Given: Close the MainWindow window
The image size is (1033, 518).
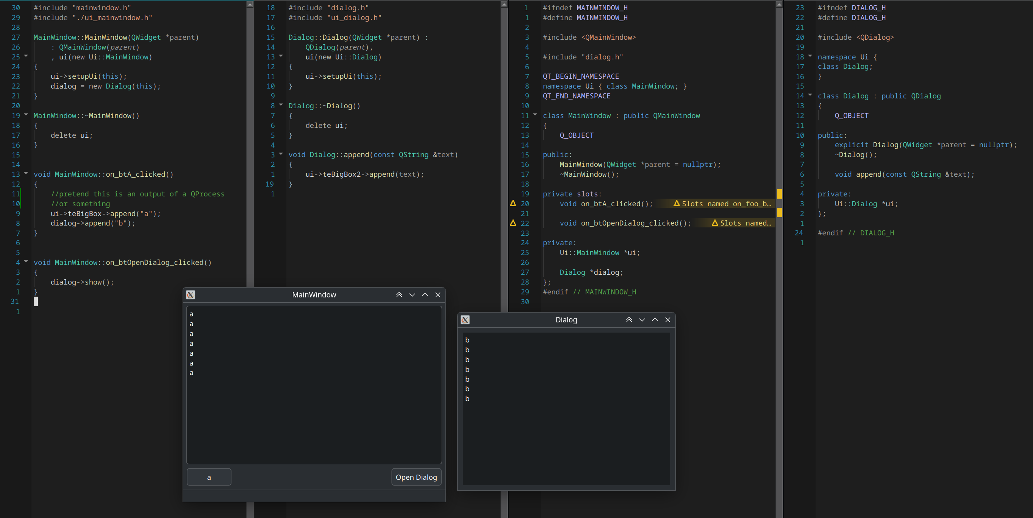Looking at the screenshot, I should (x=438, y=295).
